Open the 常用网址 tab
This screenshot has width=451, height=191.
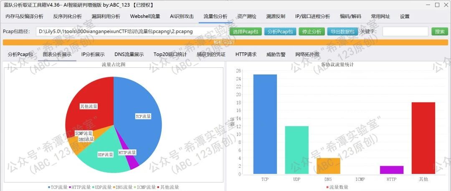tap(380, 16)
